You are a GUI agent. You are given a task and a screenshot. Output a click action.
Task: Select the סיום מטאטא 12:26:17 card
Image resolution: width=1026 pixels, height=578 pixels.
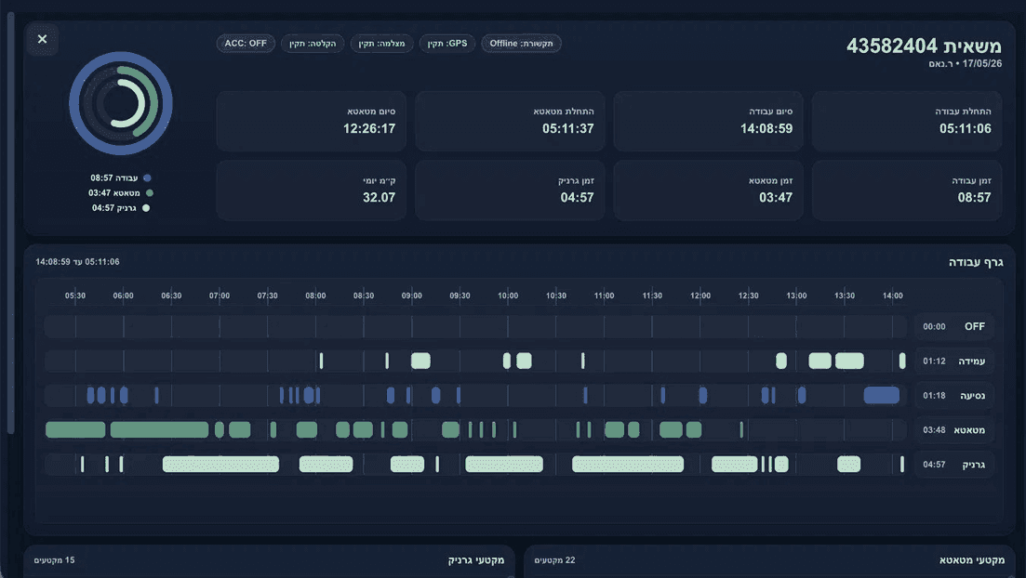[311, 122]
